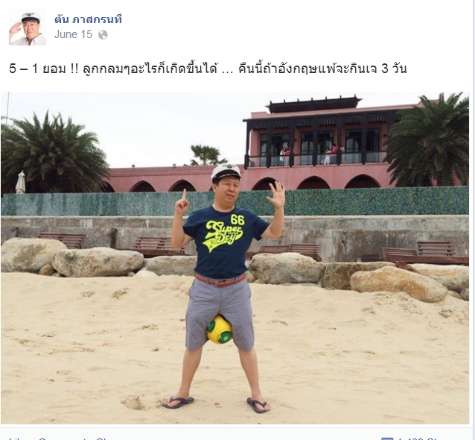Click the post caption text about 5 – 1
The image size is (475, 440).
pos(208,69)
